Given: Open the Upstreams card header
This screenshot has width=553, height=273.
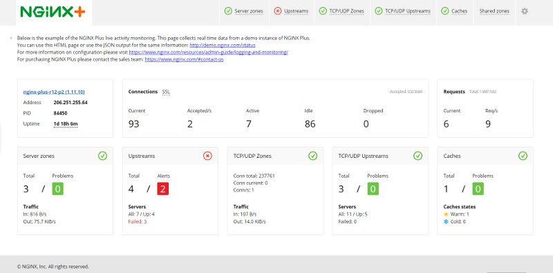Looking at the screenshot, I should pos(170,156).
